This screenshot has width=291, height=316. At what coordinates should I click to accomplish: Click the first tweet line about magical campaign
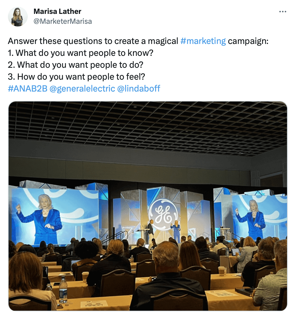coord(138,41)
